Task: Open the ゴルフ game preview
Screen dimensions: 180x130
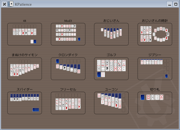Action: (x=111, y=69)
